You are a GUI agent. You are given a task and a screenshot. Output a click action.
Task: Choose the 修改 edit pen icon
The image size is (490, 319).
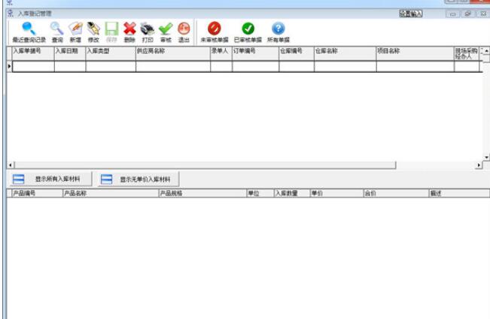click(x=93, y=32)
